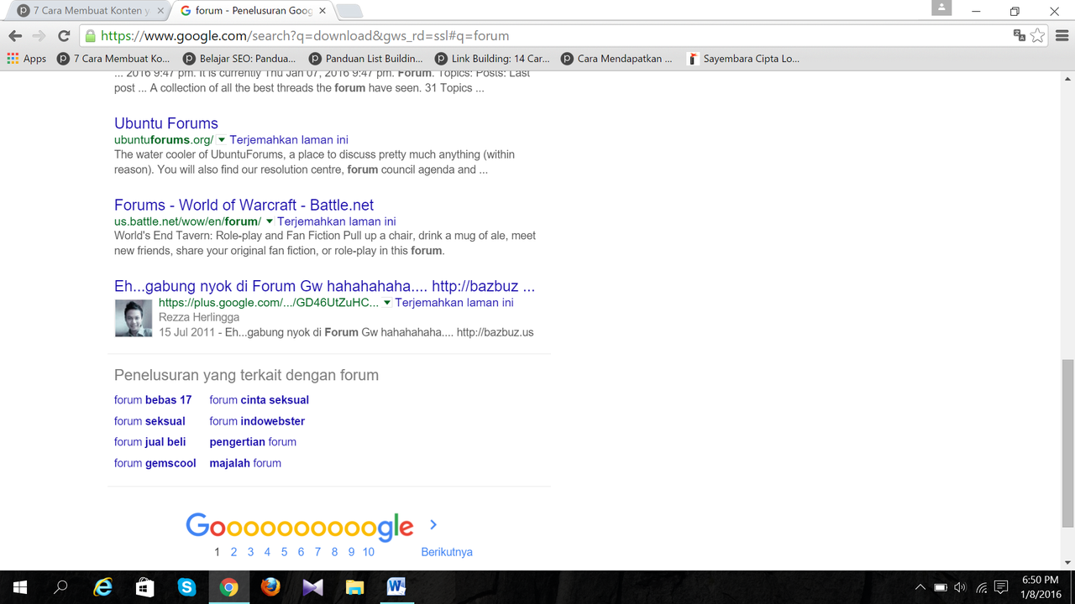Screen dimensions: 1075x604
Task: Open the 'Belajar SEO: Pandua...' bookmark
Action: pyautogui.click(x=239, y=59)
